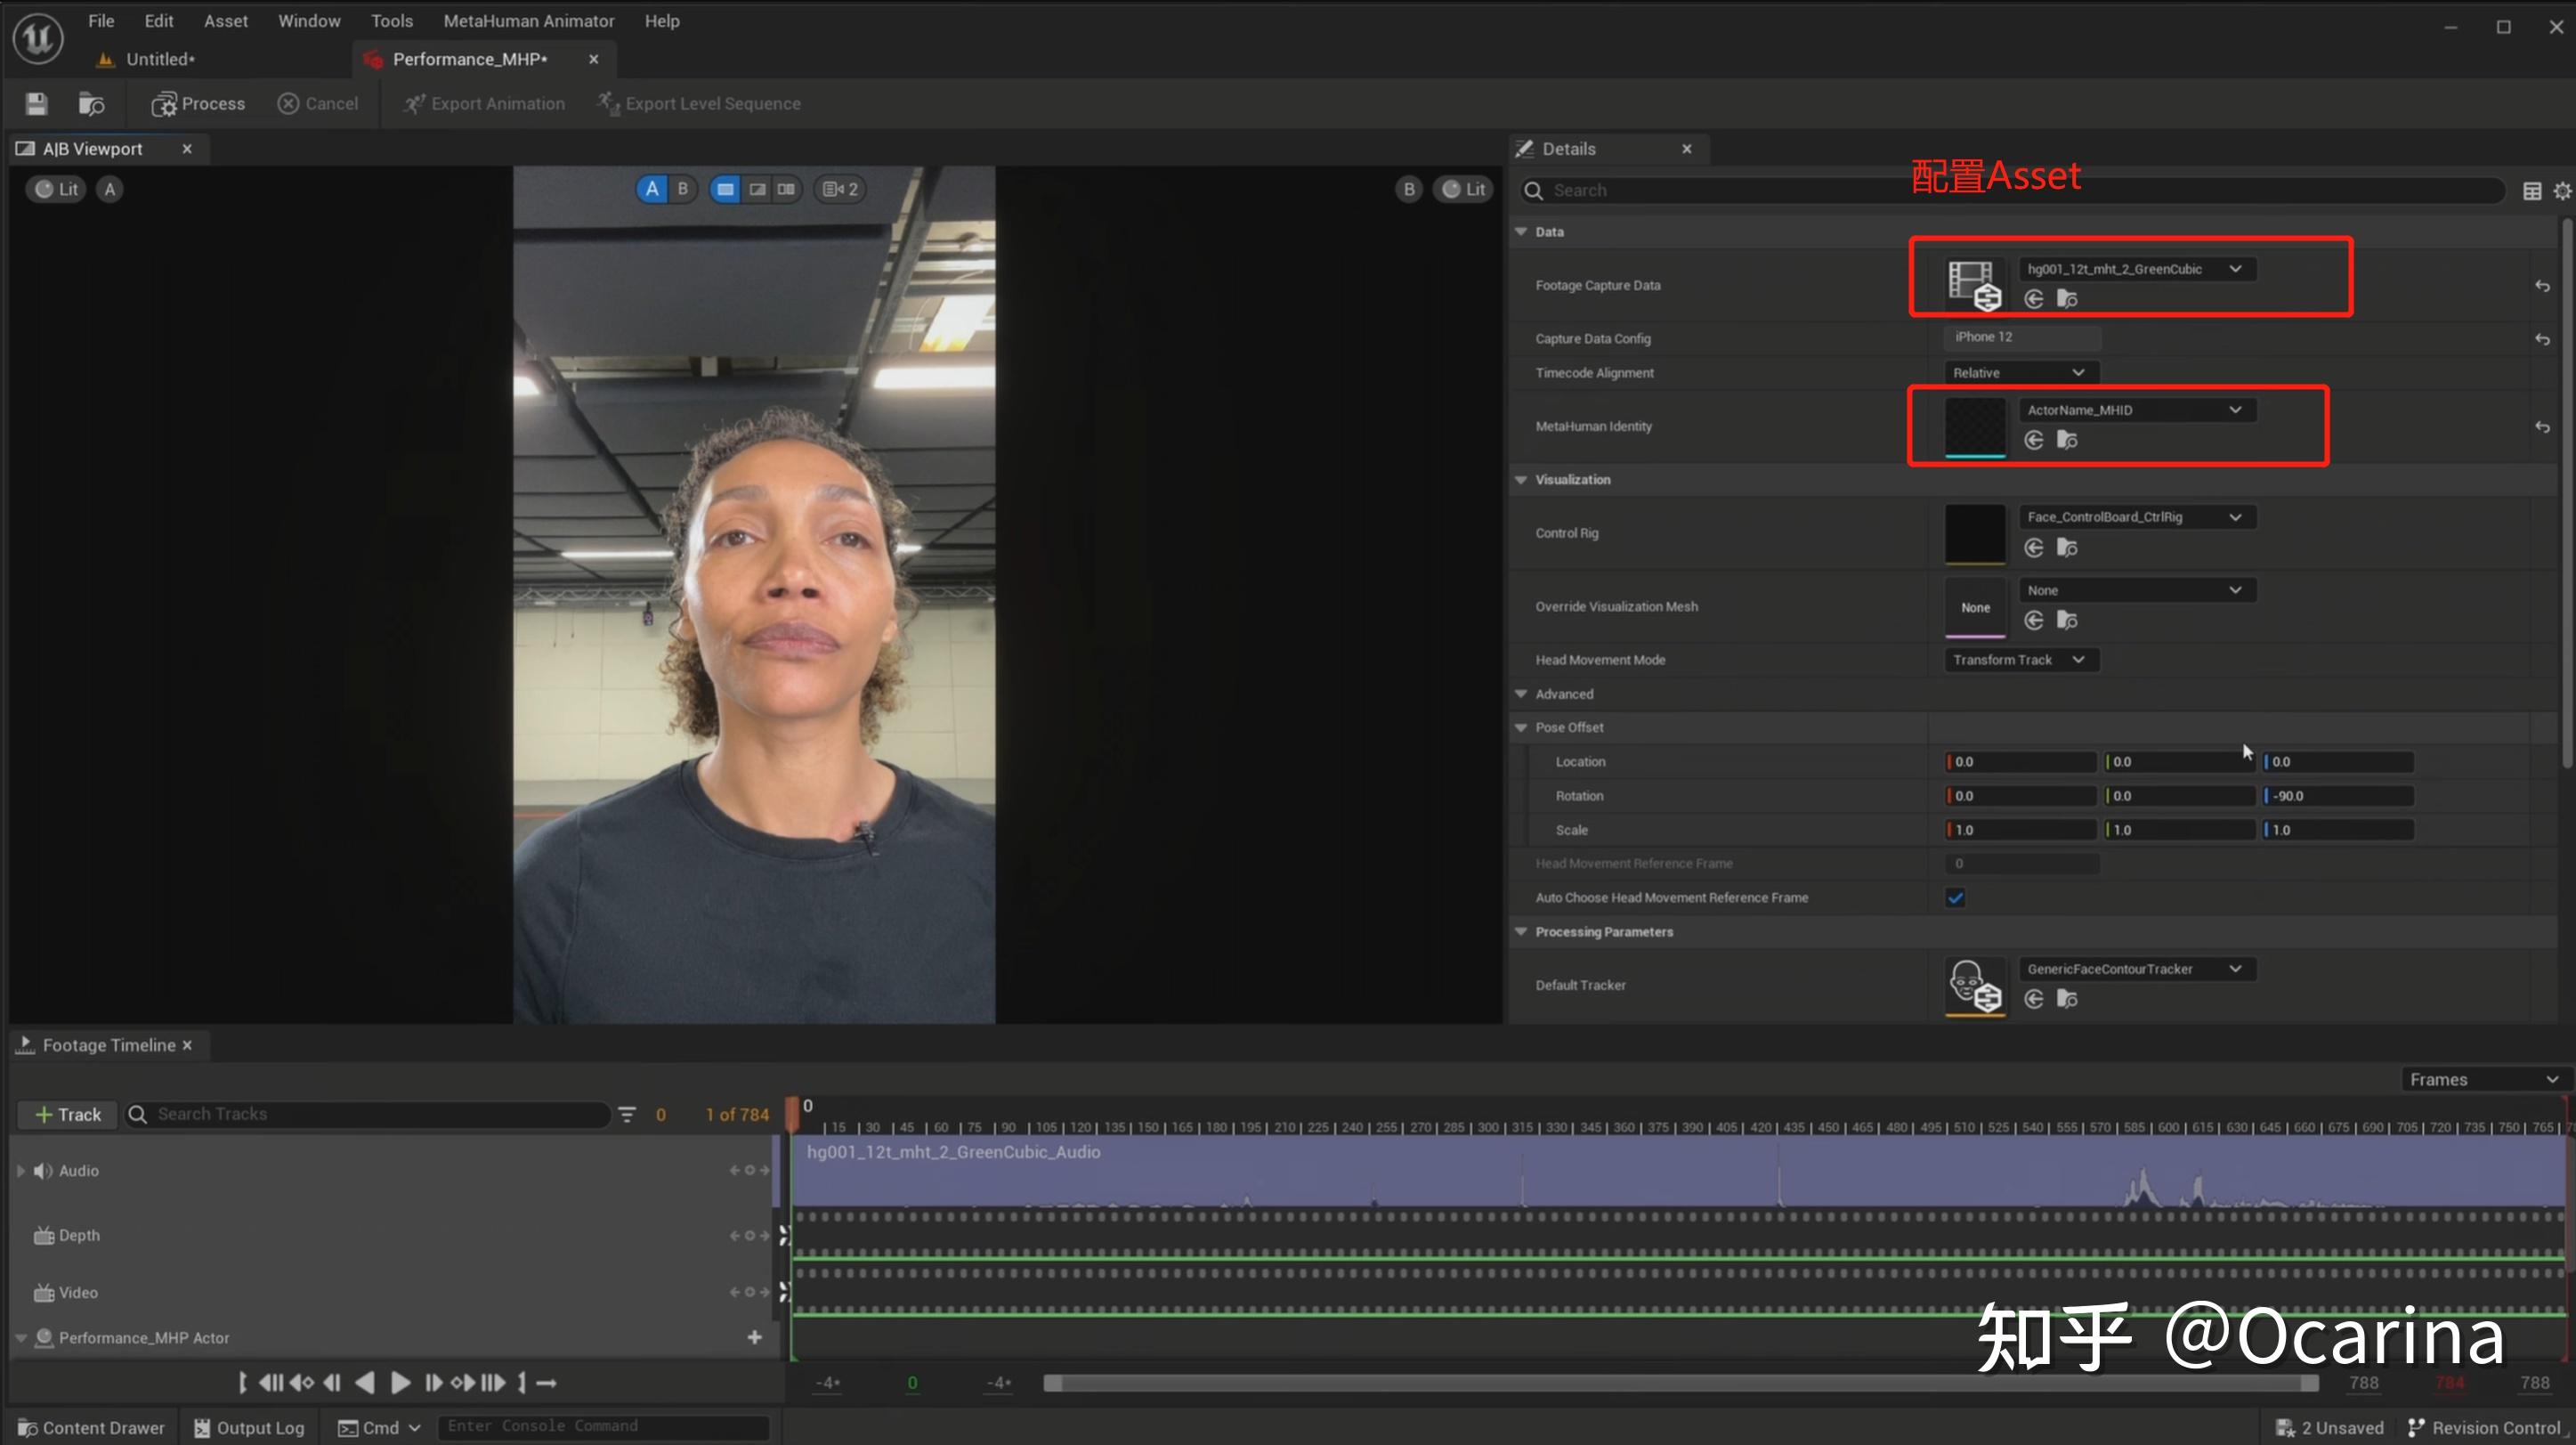Viewport: 2576px width, 1445px height.
Task: Click the Location X value field
Action: click(2019, 761)
